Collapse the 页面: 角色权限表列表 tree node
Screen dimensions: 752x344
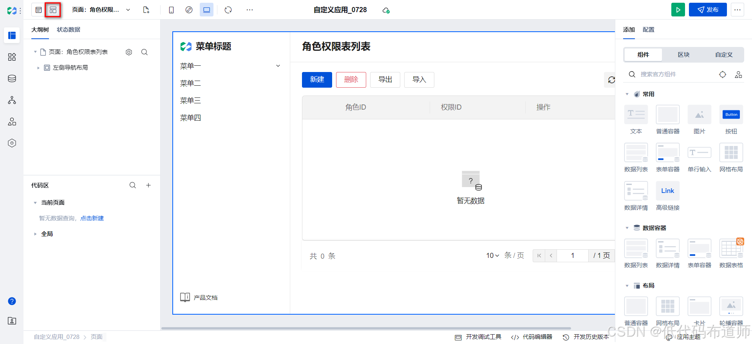(x=35, y=52)
